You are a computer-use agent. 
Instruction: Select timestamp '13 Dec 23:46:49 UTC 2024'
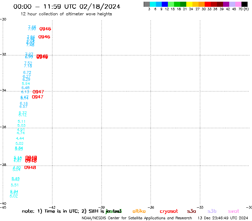tap(223, 218)
